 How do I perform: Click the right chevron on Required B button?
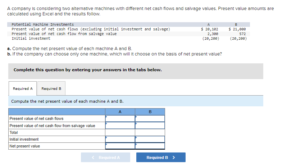coord(174,157)
